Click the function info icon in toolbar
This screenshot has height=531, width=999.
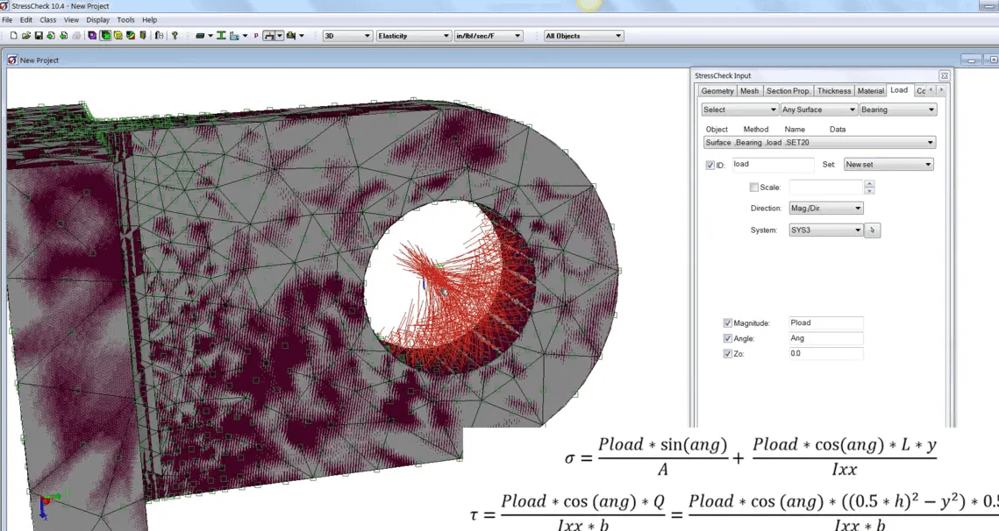point(158,35)
